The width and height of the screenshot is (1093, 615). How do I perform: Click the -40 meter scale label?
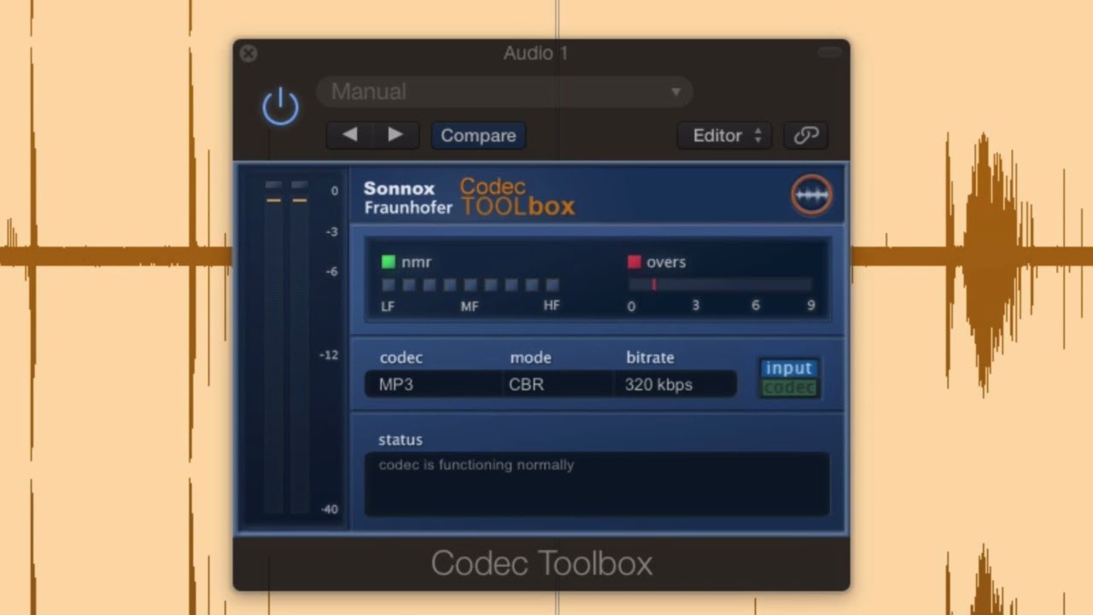click(329, 509)
